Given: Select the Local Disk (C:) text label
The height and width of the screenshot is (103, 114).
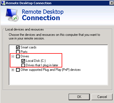Looking at the screenshot, I should [x=36, y=61].
